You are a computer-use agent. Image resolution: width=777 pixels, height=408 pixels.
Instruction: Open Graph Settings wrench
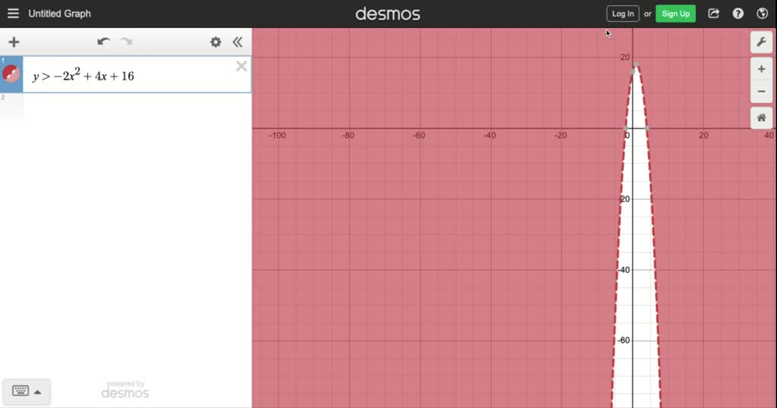(x=761, y=42)
